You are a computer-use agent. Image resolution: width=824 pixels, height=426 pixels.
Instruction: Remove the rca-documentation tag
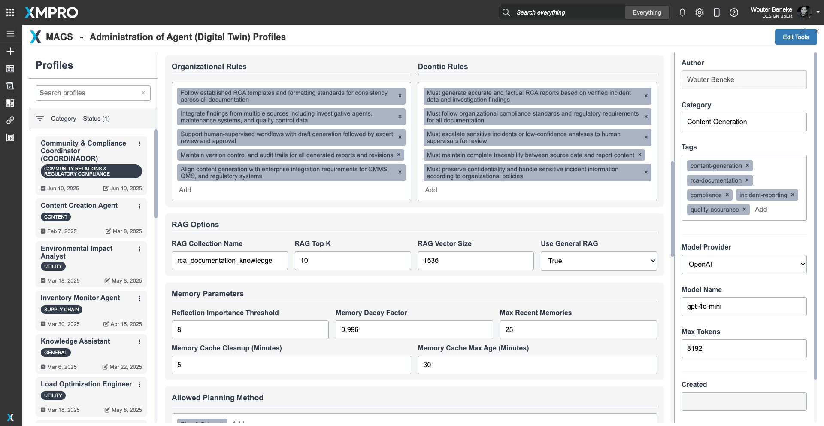pyautogui.click(x=747, y=180)
